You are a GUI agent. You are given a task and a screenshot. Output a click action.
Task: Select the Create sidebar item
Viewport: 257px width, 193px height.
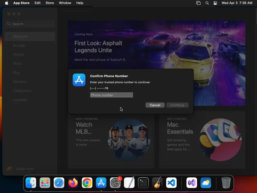point(30,55)
